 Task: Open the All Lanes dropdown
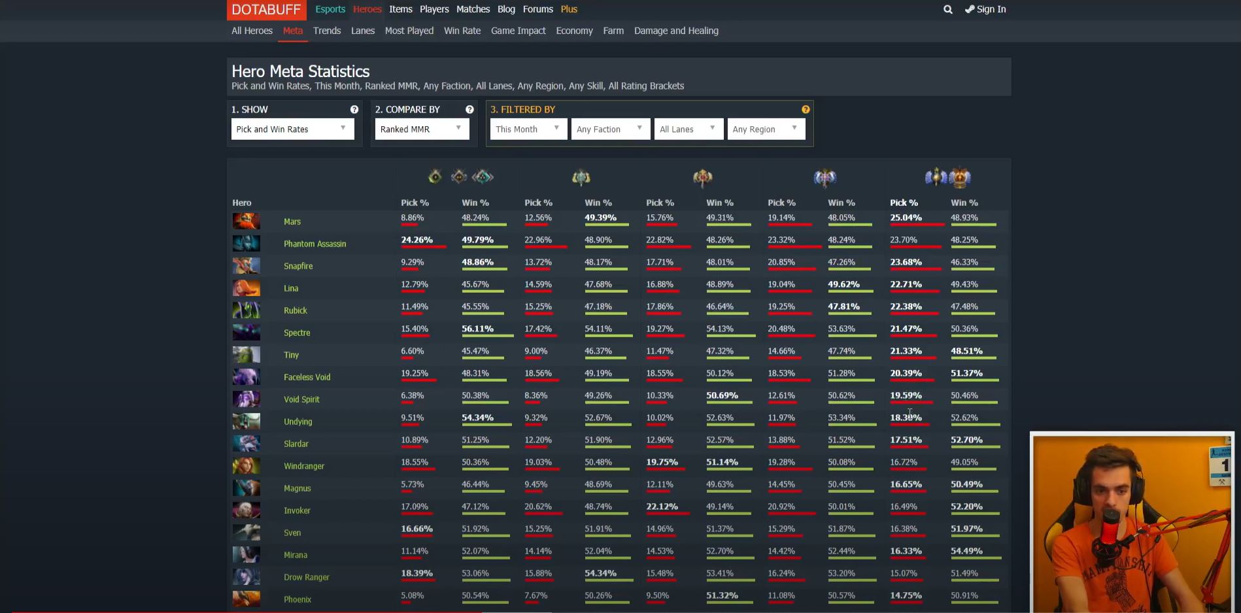pyautogui.click(x=688, y=129)
